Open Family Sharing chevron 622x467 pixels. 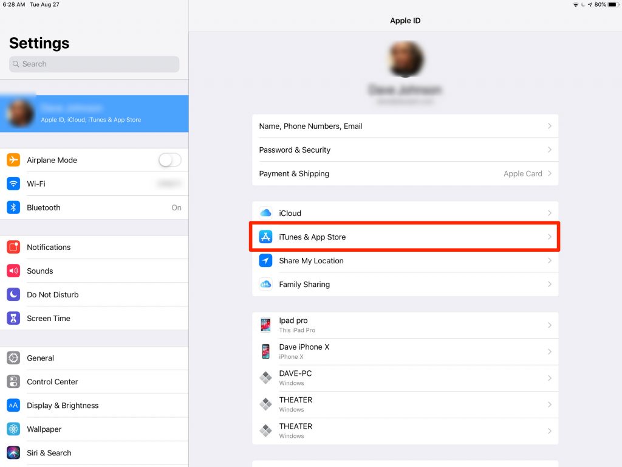point(549,285)
